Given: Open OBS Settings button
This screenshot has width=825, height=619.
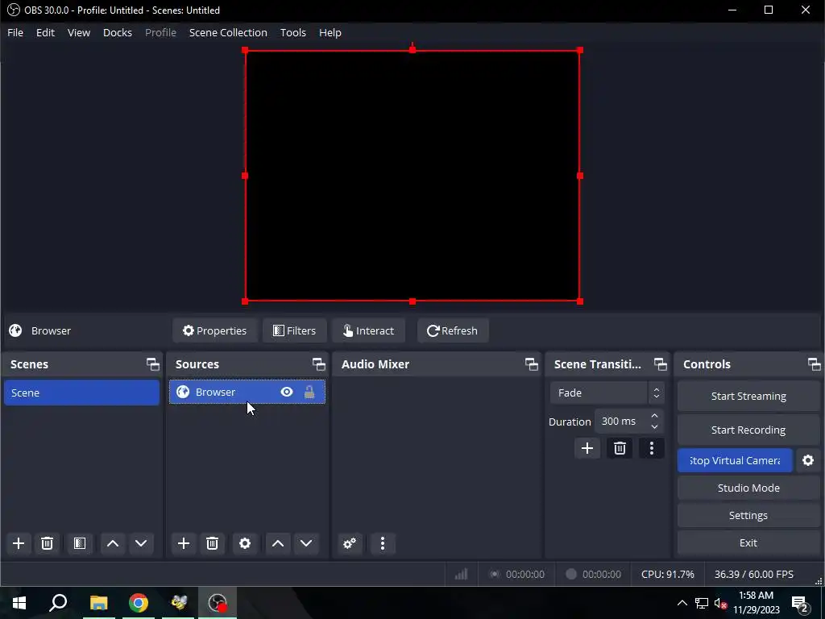Looking at the screenshot, I should pyautogui.click(x=748, y=515).
